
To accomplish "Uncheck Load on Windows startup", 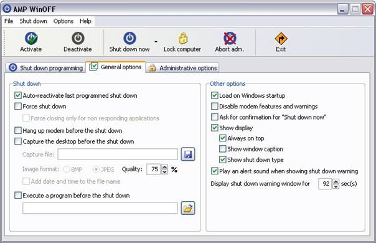I will (x=215, y=95).
